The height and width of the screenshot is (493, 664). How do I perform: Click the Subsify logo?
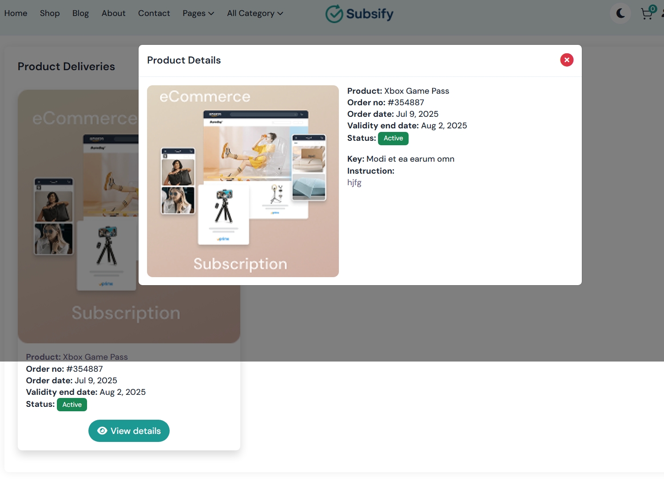click(359, 14)
